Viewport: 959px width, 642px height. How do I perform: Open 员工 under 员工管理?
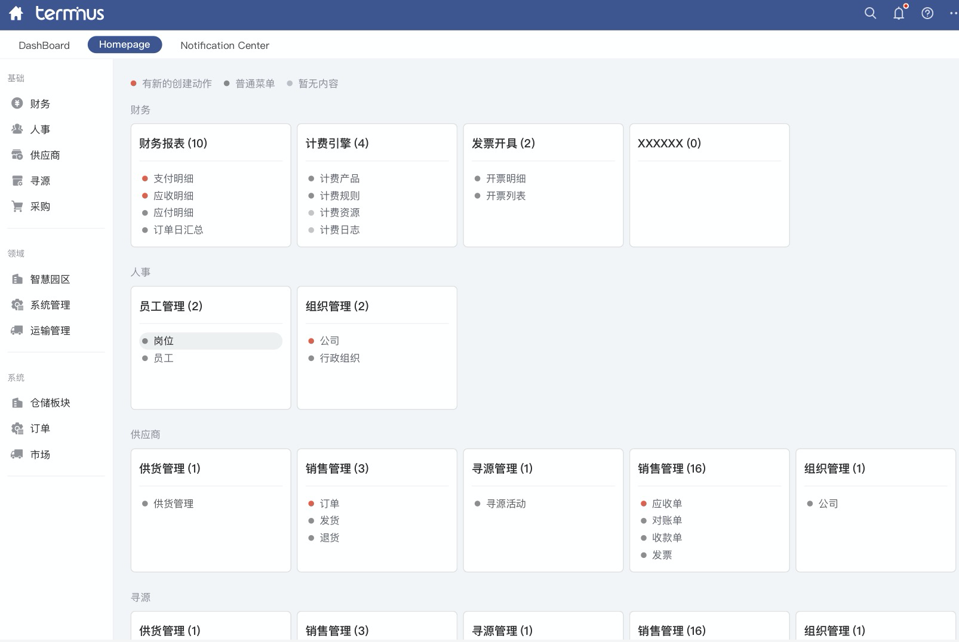tap(164, 358)
